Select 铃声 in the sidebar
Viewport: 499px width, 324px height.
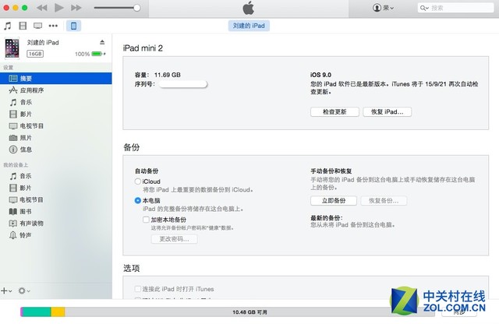(x=55, y=235)
